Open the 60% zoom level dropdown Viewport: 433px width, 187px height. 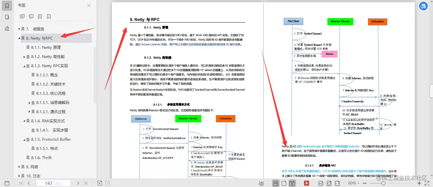click(354, 183)
